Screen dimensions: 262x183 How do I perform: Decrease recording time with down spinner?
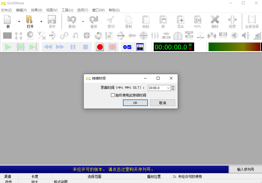coord(173,89)
